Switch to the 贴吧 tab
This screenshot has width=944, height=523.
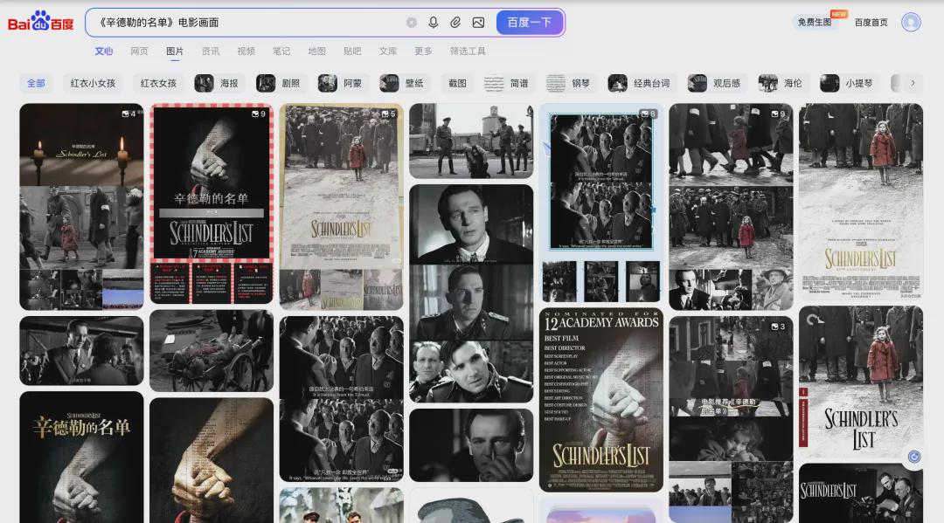[352, 52]
